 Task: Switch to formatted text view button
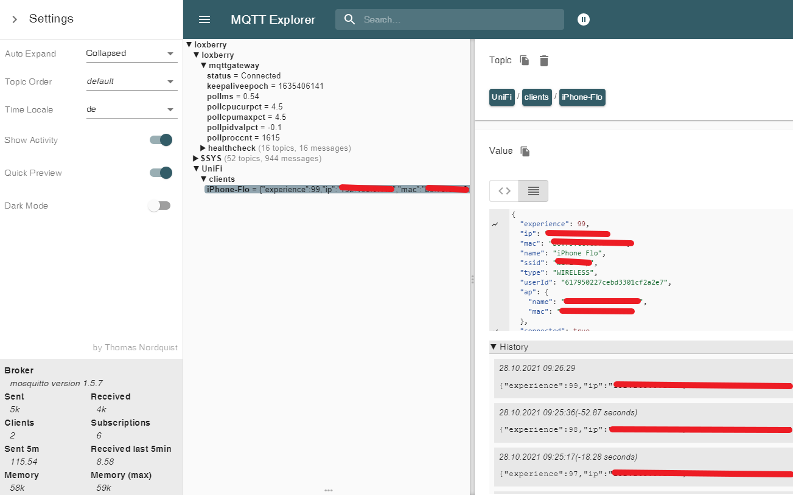pyautogui.click(x=534, y=191)
